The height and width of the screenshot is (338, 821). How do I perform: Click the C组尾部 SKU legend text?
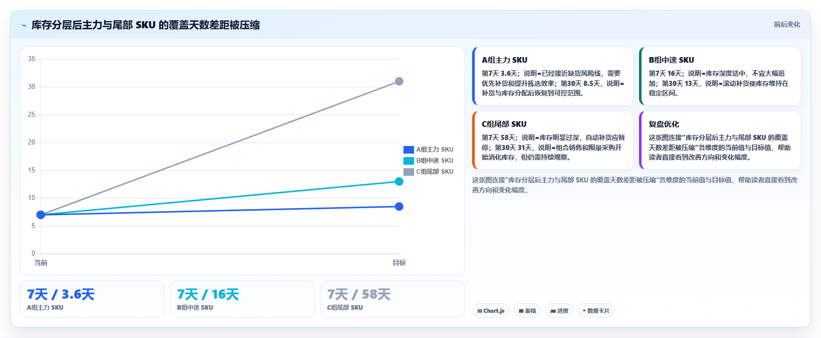(x=435, y=172)
